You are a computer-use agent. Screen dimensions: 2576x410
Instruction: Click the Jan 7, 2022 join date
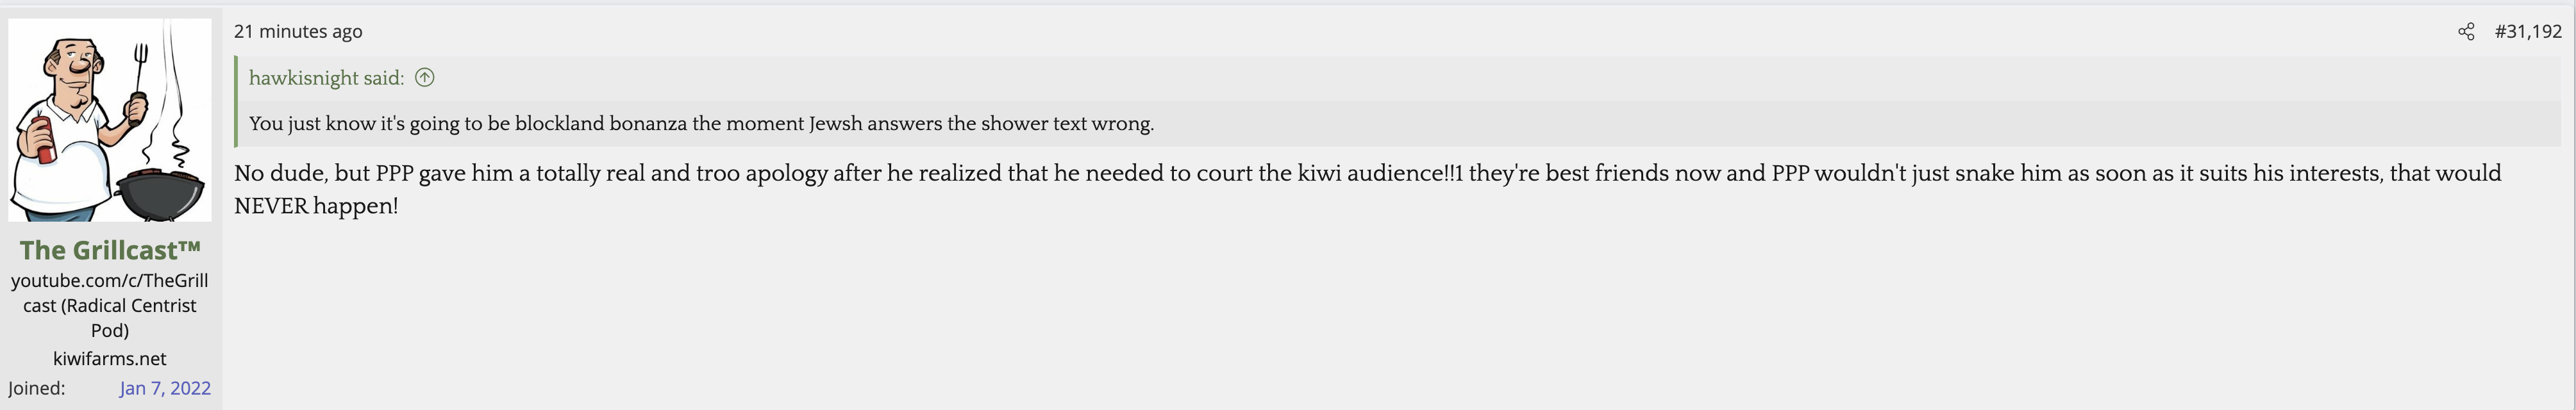click(x=165, y=388)
